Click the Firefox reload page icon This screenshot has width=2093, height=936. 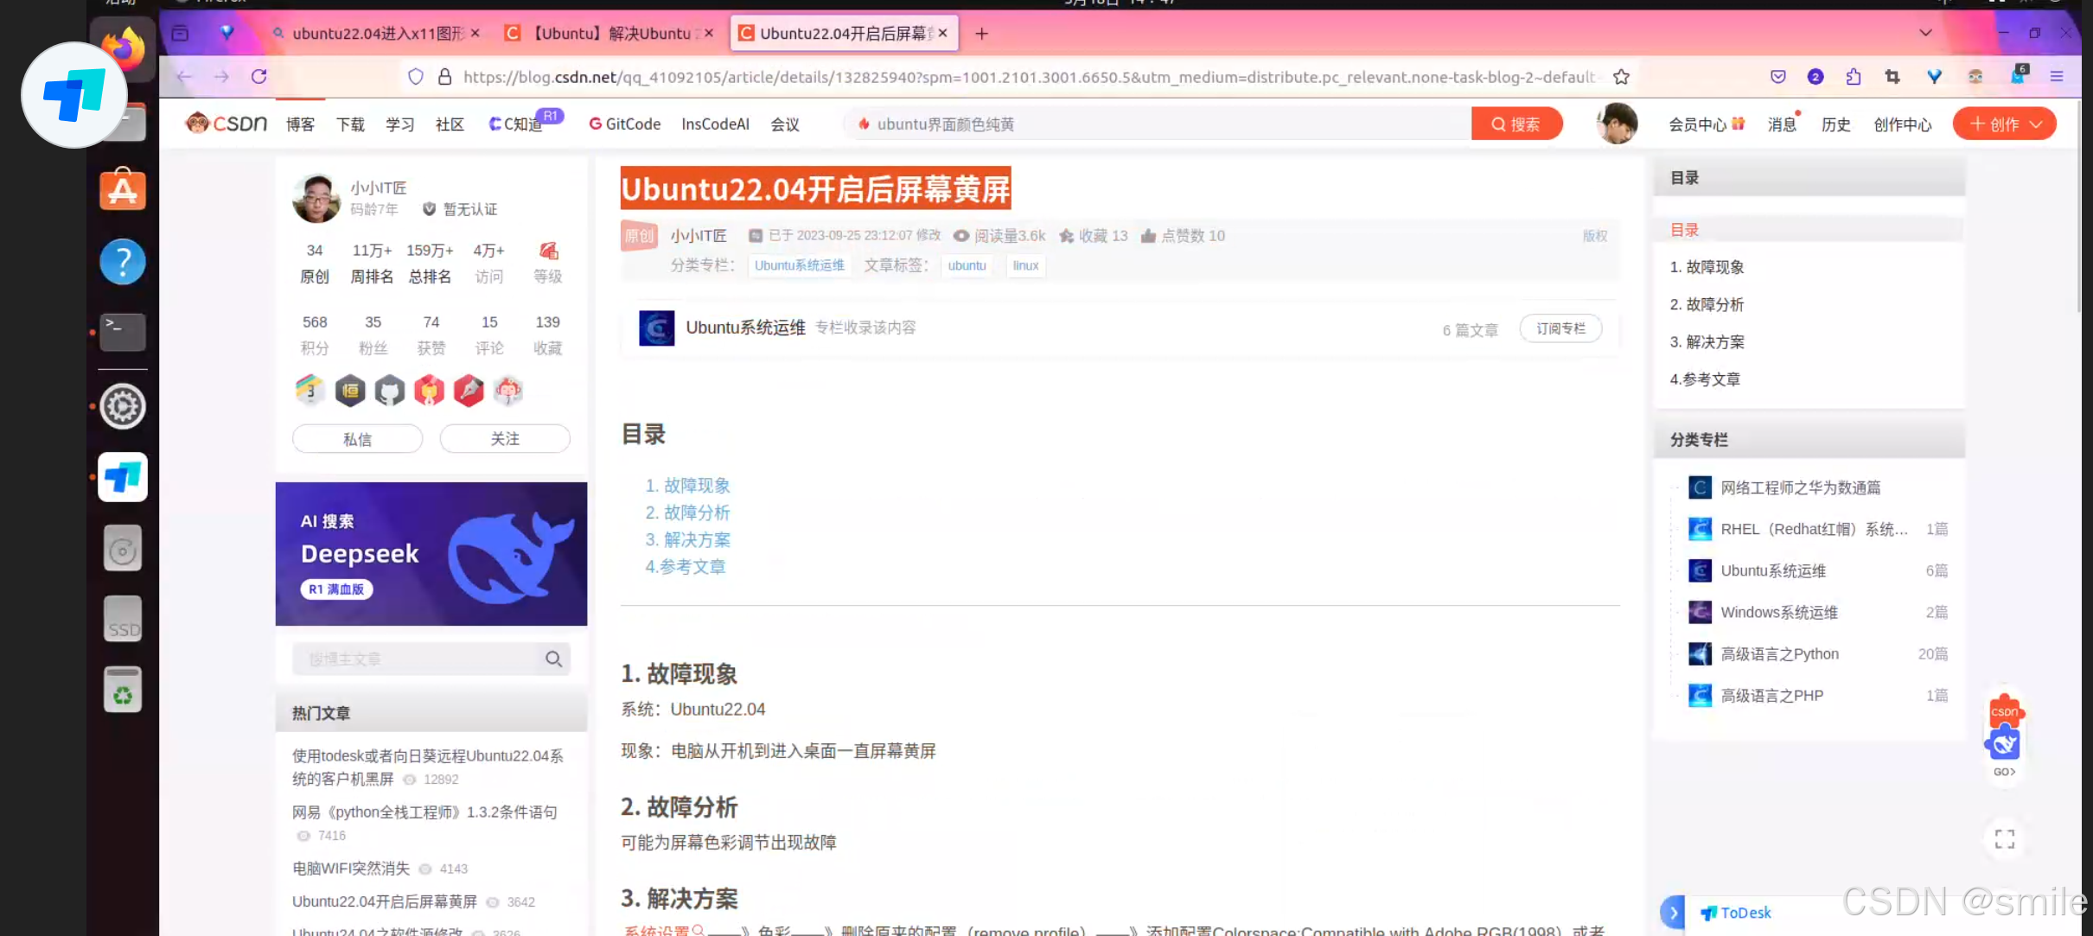coord(258,77)
